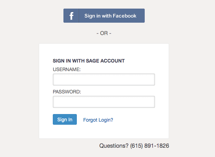Place cursor at the end of the Password box
215x157 pixels.
[x=153, y=102]
